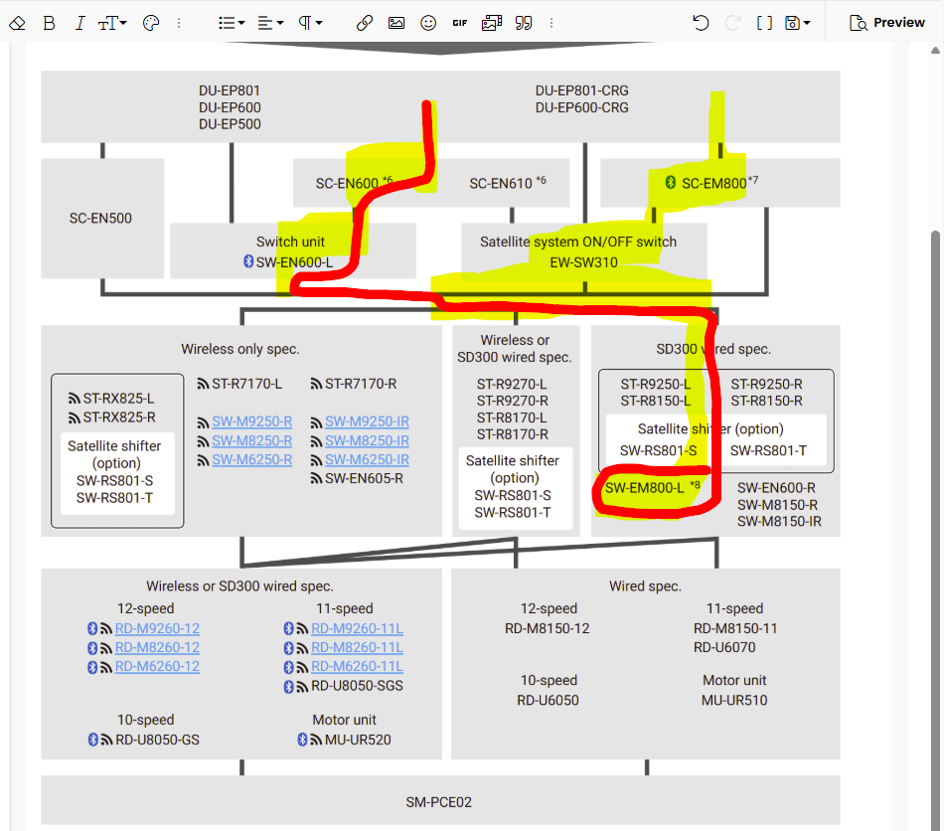Open the RD-M9260-11L link
This screenshot has width=945, height=831.
pyautogui.click(x=358, y=628)
